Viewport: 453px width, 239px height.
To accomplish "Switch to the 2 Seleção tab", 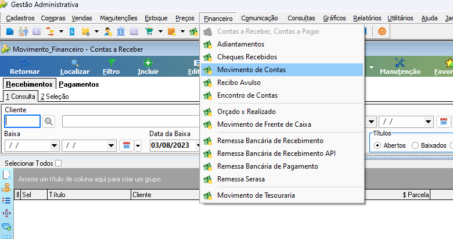I will coord(55,97).
